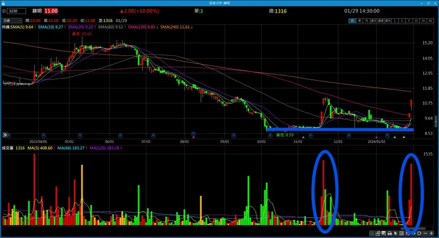Viewport: 439px width, 238px height.
Task: Click the timestamp 01/29 14:30:00
Action: 362,11
